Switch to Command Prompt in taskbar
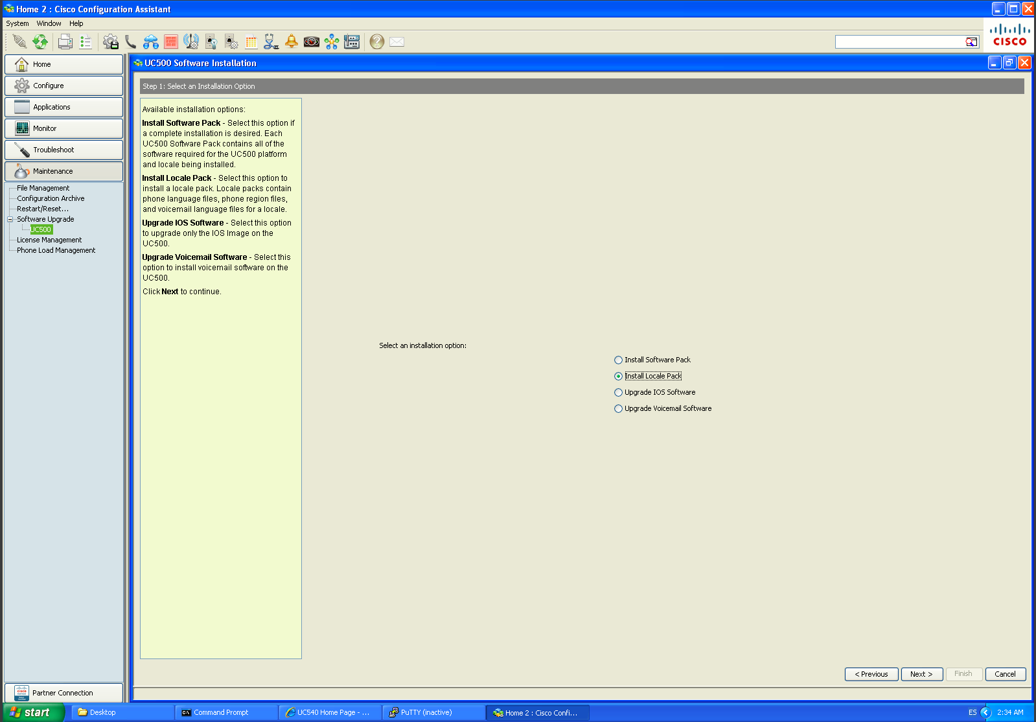This screenshot has width=1036, height=722. pyautogui.click(x=226, y=712)
